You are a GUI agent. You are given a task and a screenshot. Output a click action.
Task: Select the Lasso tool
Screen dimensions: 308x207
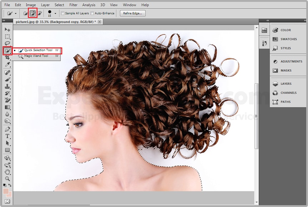coord(7,44)
